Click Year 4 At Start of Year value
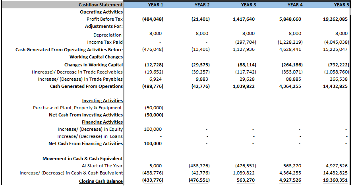Viewport: 354px width, 186px height. coord(292,166)
